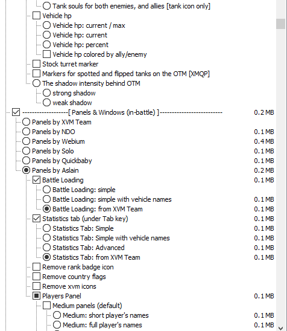Select Panels by Aslain radio button
Screen dimensions: 287x331
26,170
